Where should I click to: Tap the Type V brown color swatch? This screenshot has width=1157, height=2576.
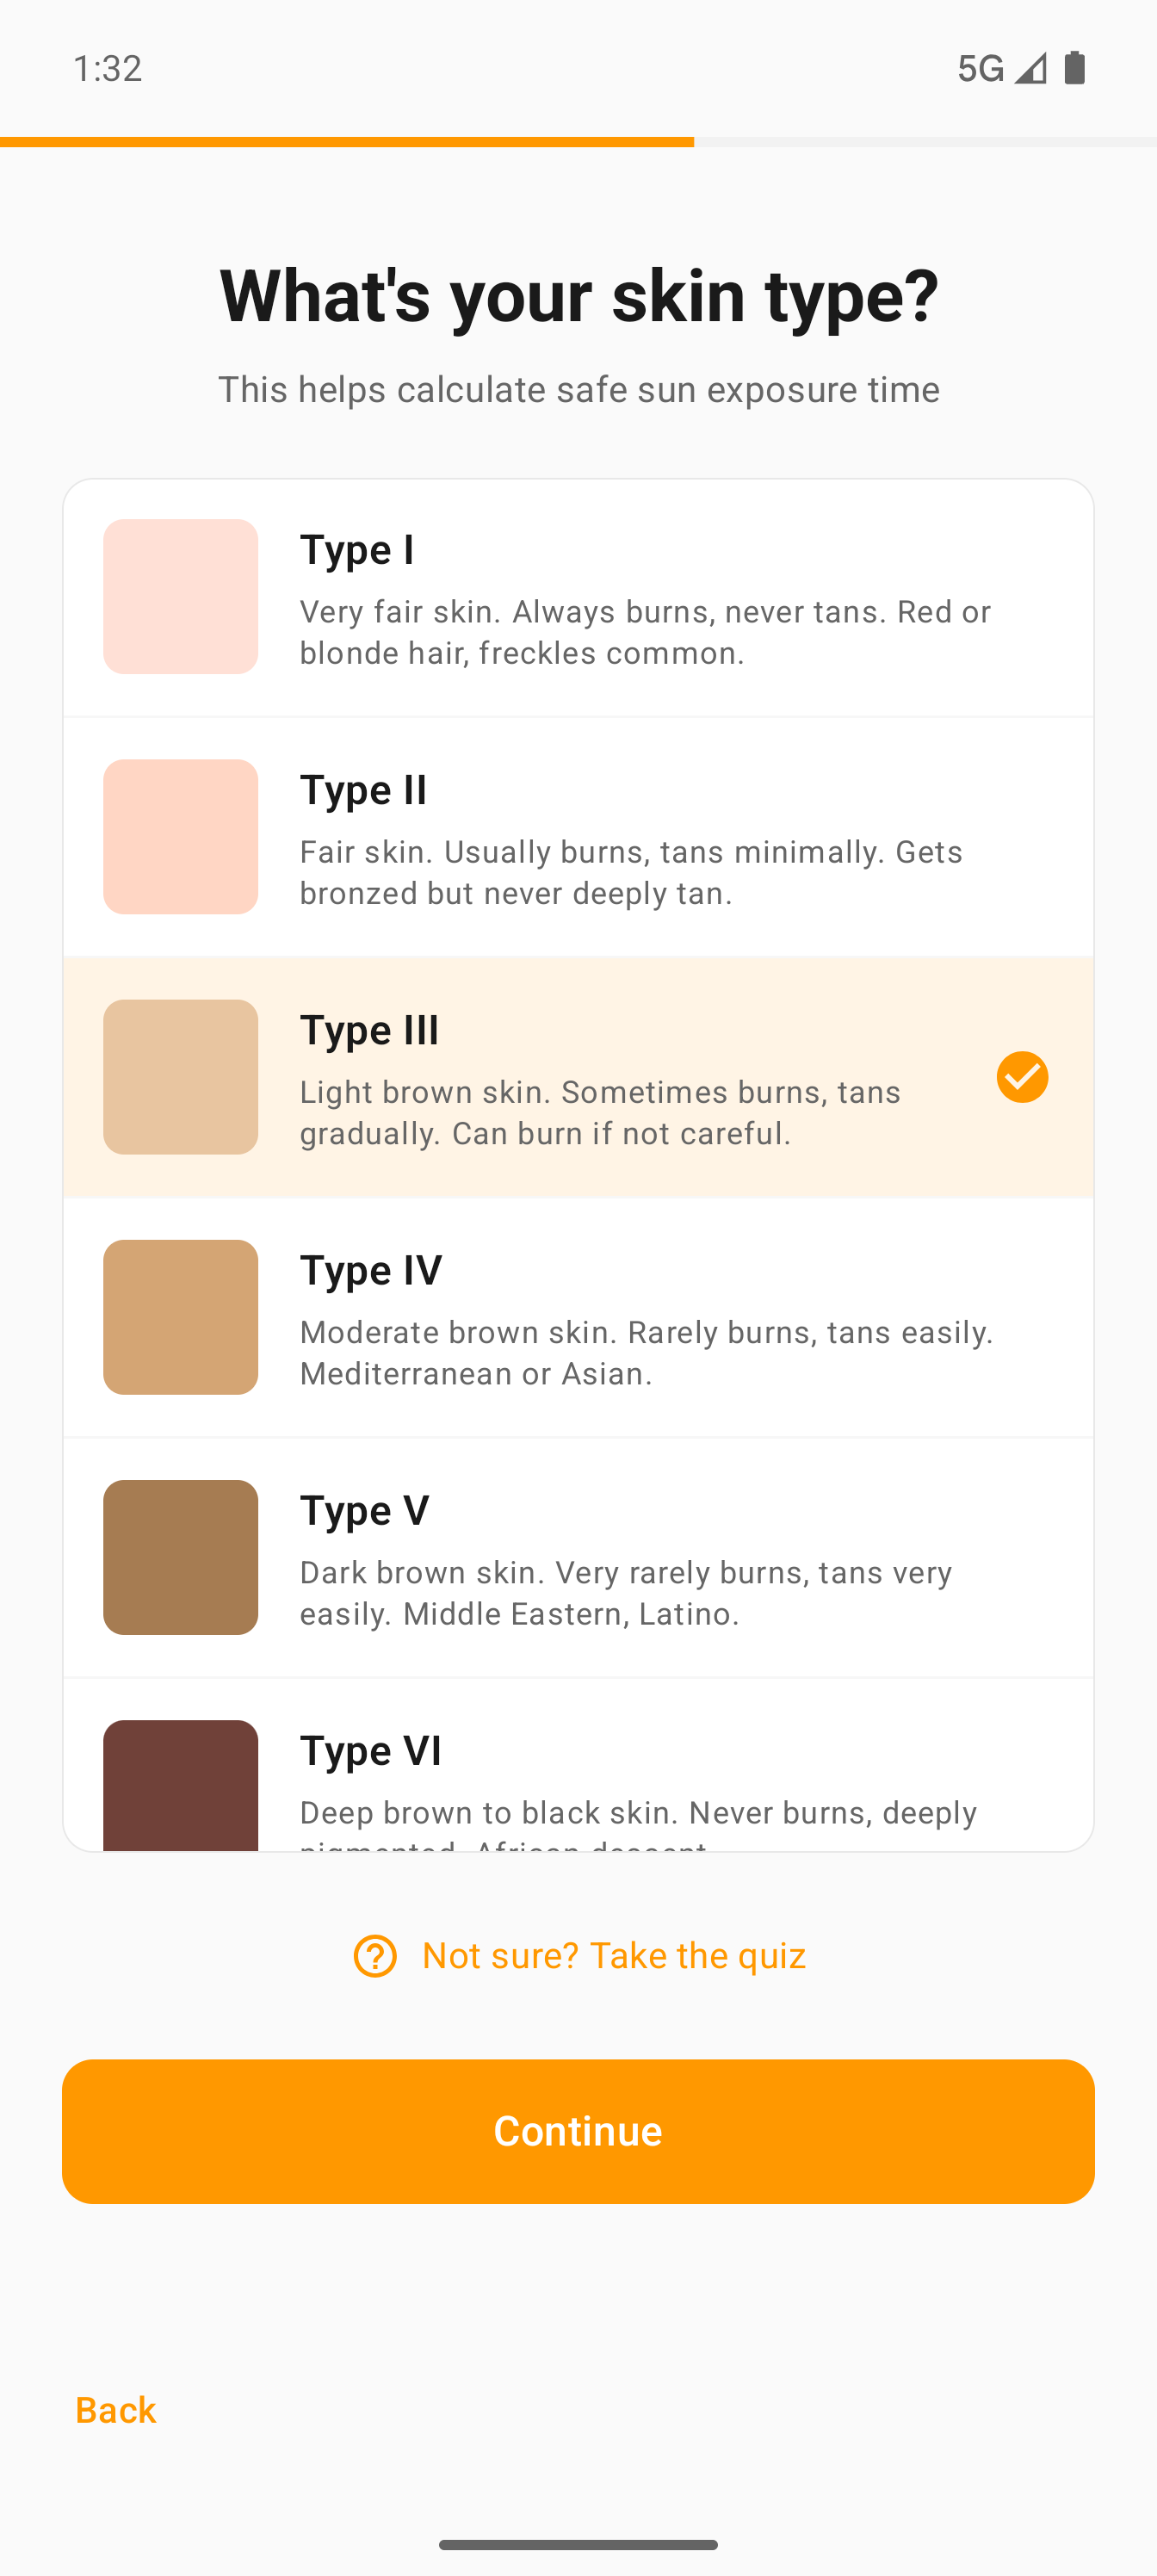click(x=181, y=1557)
